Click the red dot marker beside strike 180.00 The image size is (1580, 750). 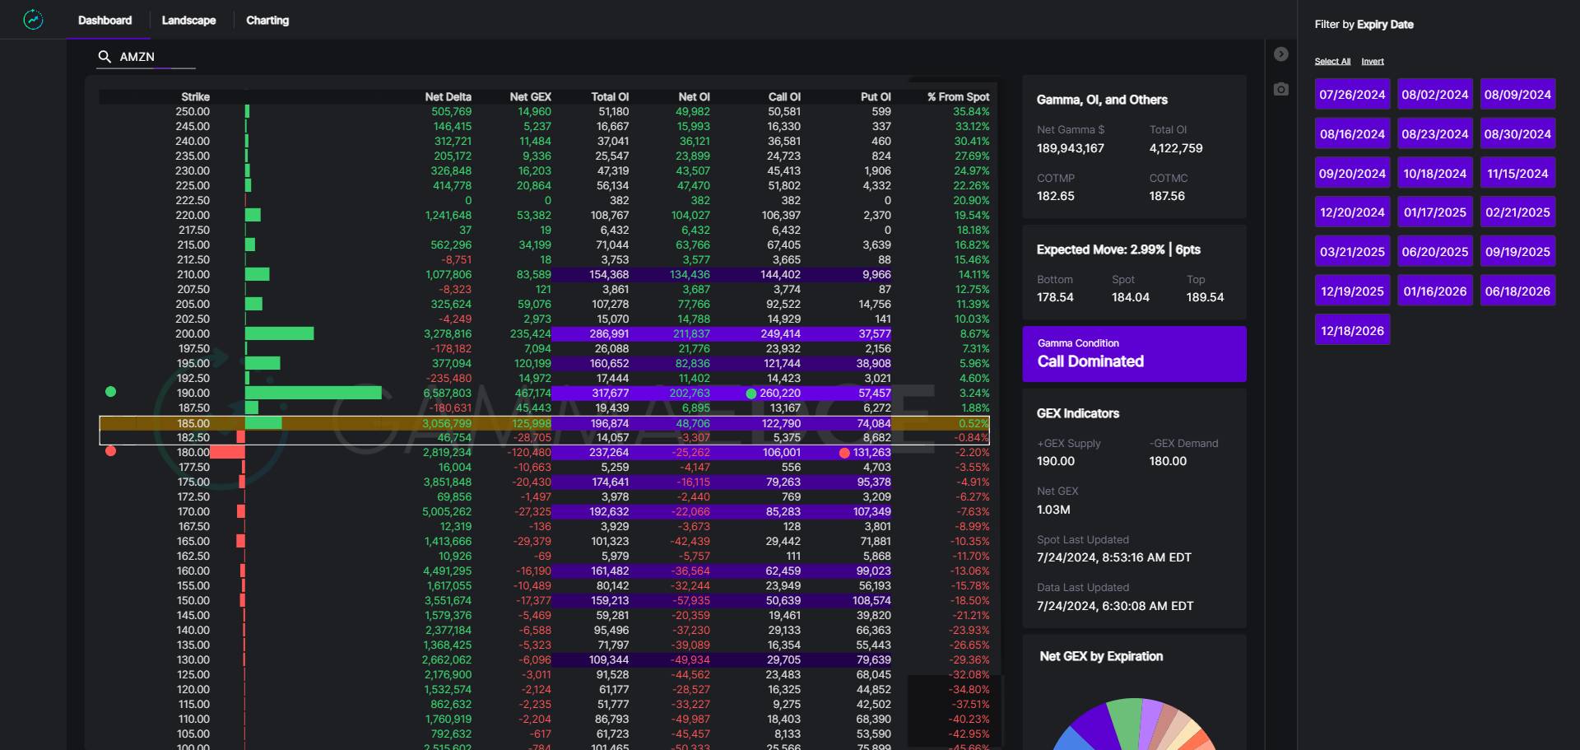pos(111,451)
